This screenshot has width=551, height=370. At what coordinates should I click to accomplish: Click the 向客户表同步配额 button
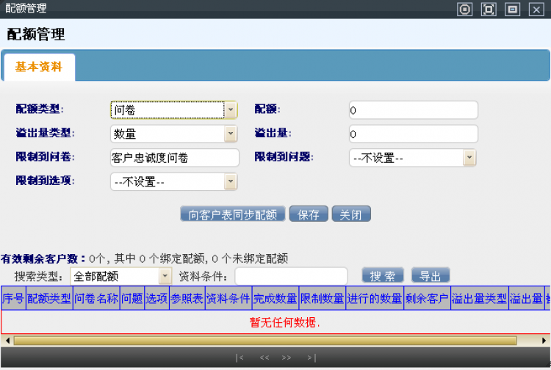pyautogui.click(x=233, y=214)
